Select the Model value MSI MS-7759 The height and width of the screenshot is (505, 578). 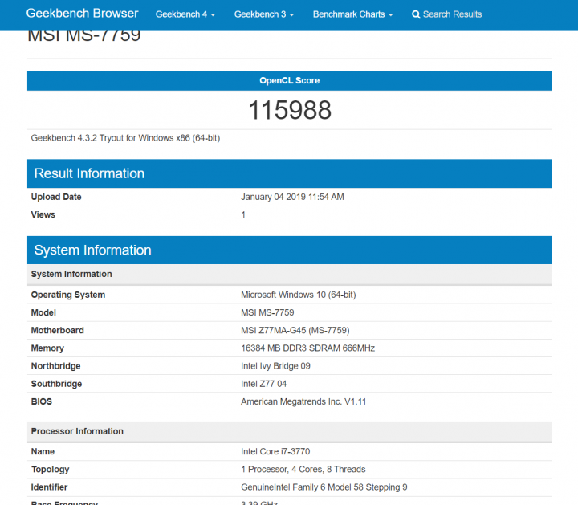tap(267, 312)
